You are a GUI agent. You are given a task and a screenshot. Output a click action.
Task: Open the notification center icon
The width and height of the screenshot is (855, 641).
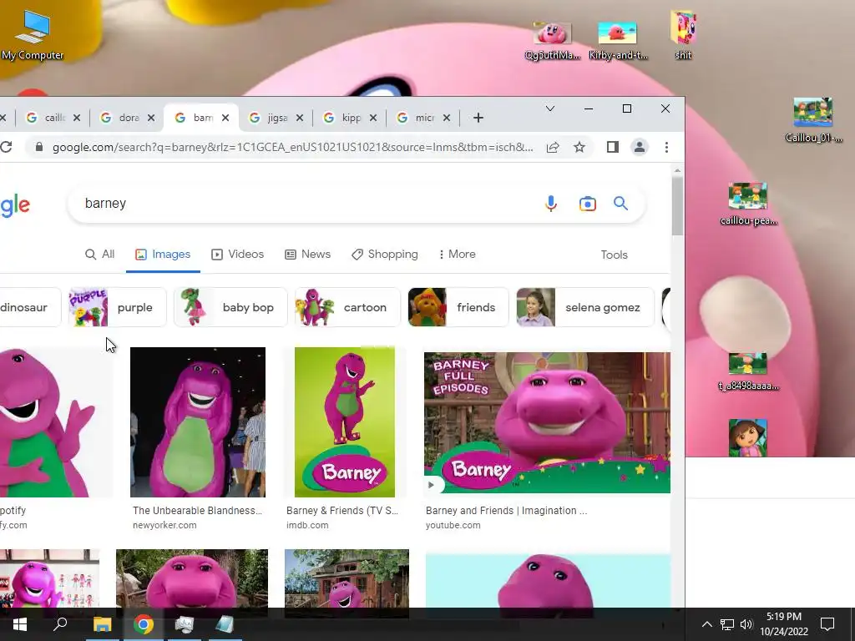[827, 624]
